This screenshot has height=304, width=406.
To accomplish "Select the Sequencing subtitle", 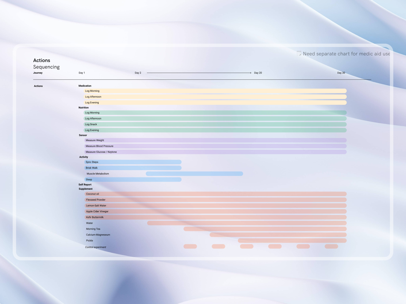I will click(46, 67).
